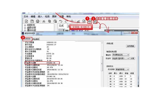Click the 信号明细 button

(x=130, y=46)
